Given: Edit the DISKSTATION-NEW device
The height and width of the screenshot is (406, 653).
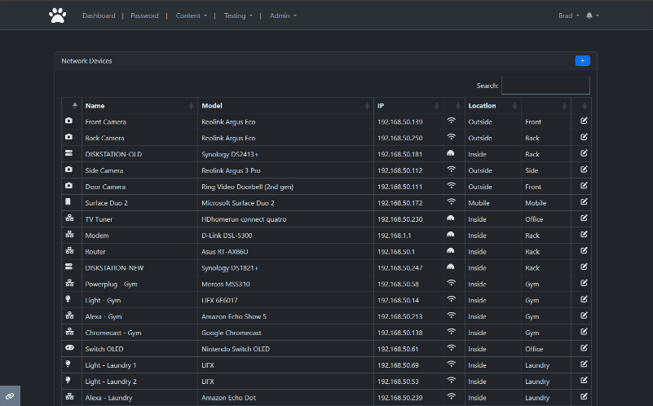Looking at the screenshot, I should click(584, 267).
